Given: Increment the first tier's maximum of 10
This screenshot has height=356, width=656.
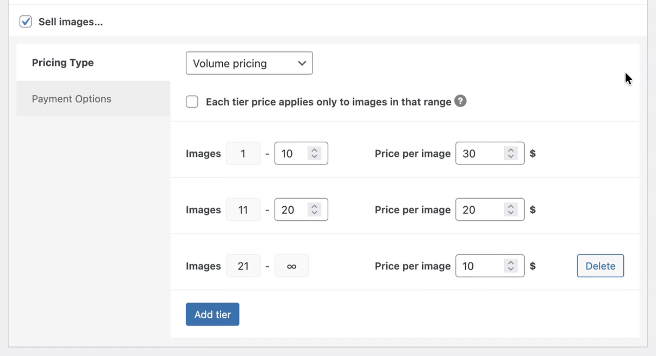Looking at the screenshot, I should point(315,150).
